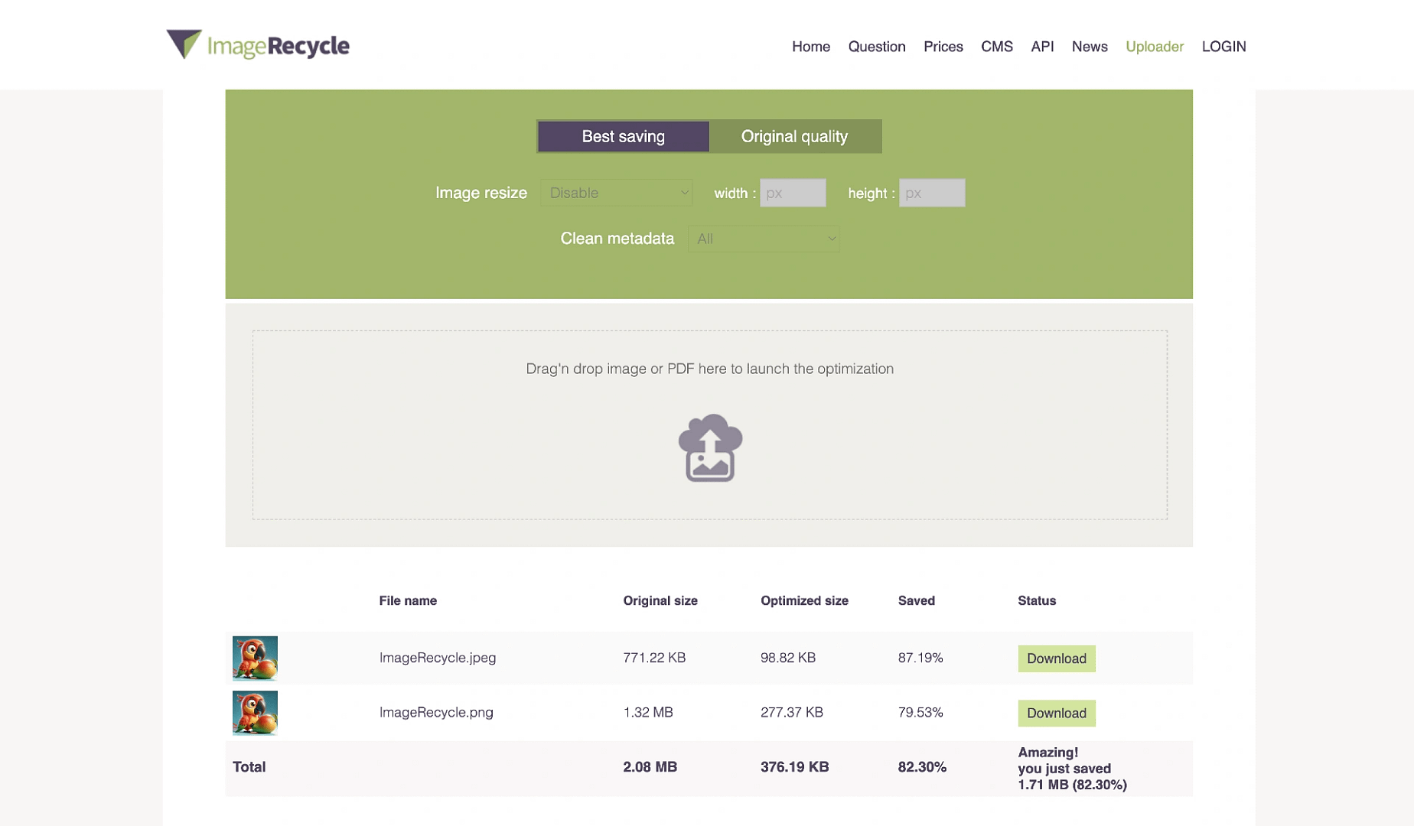This screenshot has height=826, width=1414.
Task: Switch to Original quality mode
Action: pos(793,135)
